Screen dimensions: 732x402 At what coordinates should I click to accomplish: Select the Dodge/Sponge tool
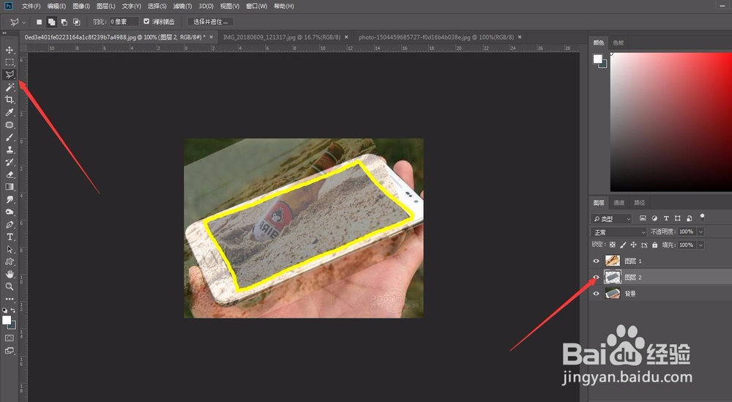click(10, 212)
